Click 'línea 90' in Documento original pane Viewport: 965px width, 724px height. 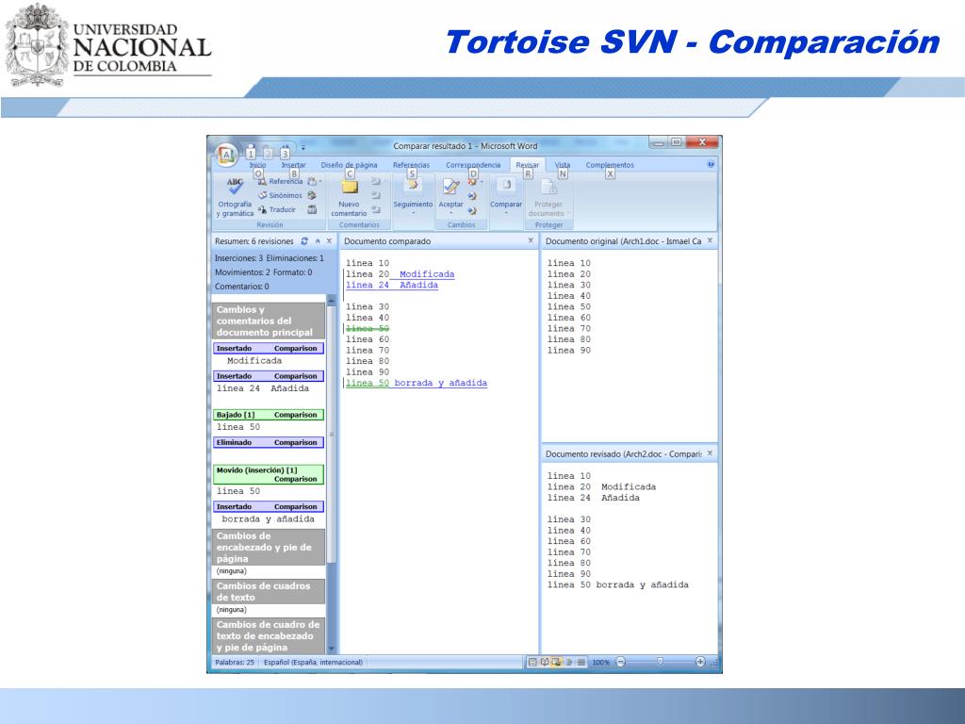(x=568, y=351)
